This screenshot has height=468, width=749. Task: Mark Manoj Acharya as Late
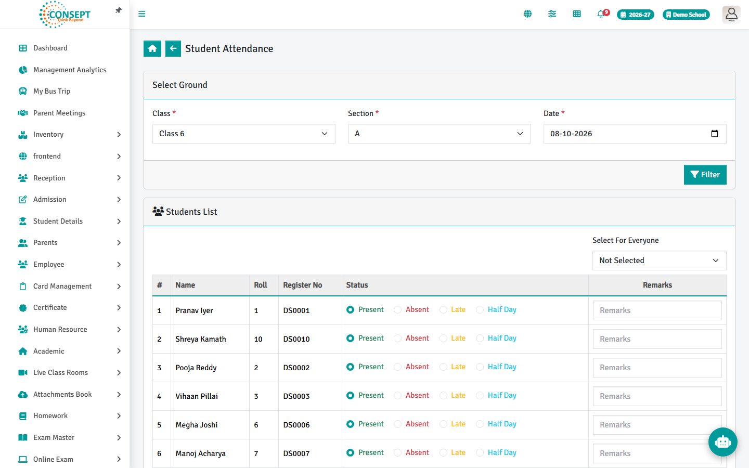click(443, 453)
